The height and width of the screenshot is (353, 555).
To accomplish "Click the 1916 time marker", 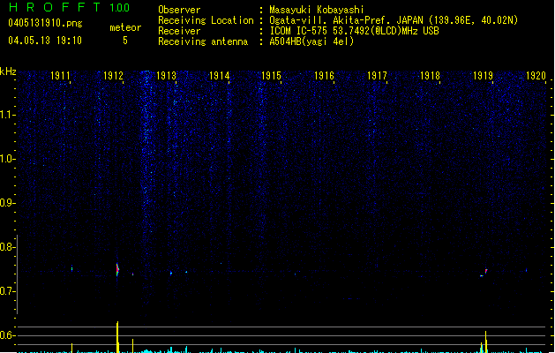I will point(324,76).
